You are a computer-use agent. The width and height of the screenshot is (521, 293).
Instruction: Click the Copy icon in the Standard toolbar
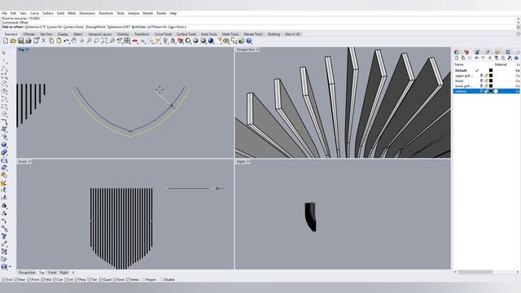point(51,41)
